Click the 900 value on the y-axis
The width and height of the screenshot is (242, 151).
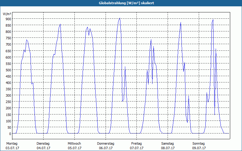click(9, 19)
